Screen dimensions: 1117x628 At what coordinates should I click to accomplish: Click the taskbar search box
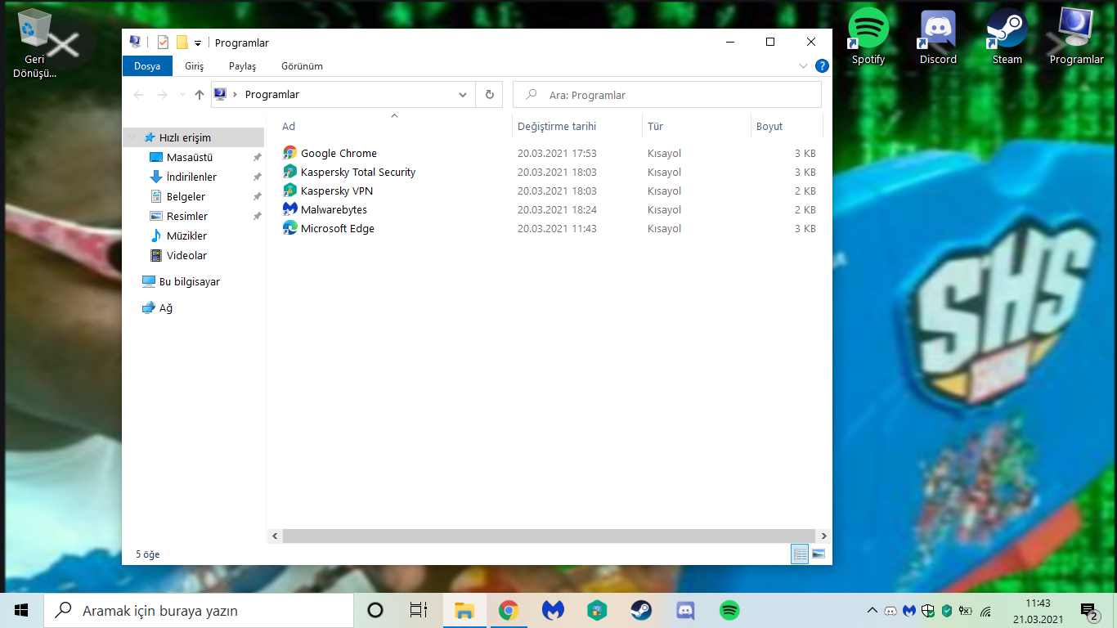[x=199, y=610]
